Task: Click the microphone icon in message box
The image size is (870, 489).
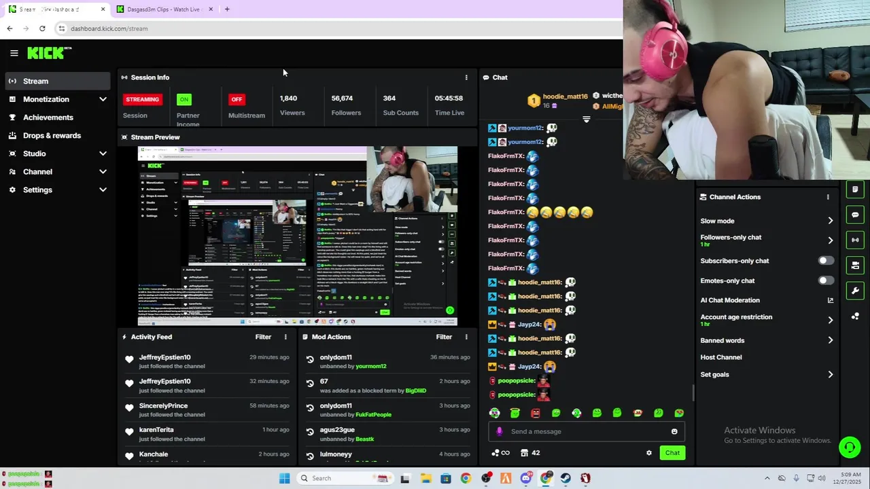Action: click(500, 431)
